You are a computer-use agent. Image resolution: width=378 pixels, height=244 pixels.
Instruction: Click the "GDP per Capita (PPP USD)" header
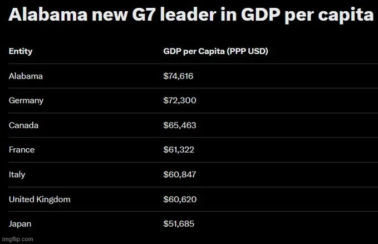tap(216, 51)
